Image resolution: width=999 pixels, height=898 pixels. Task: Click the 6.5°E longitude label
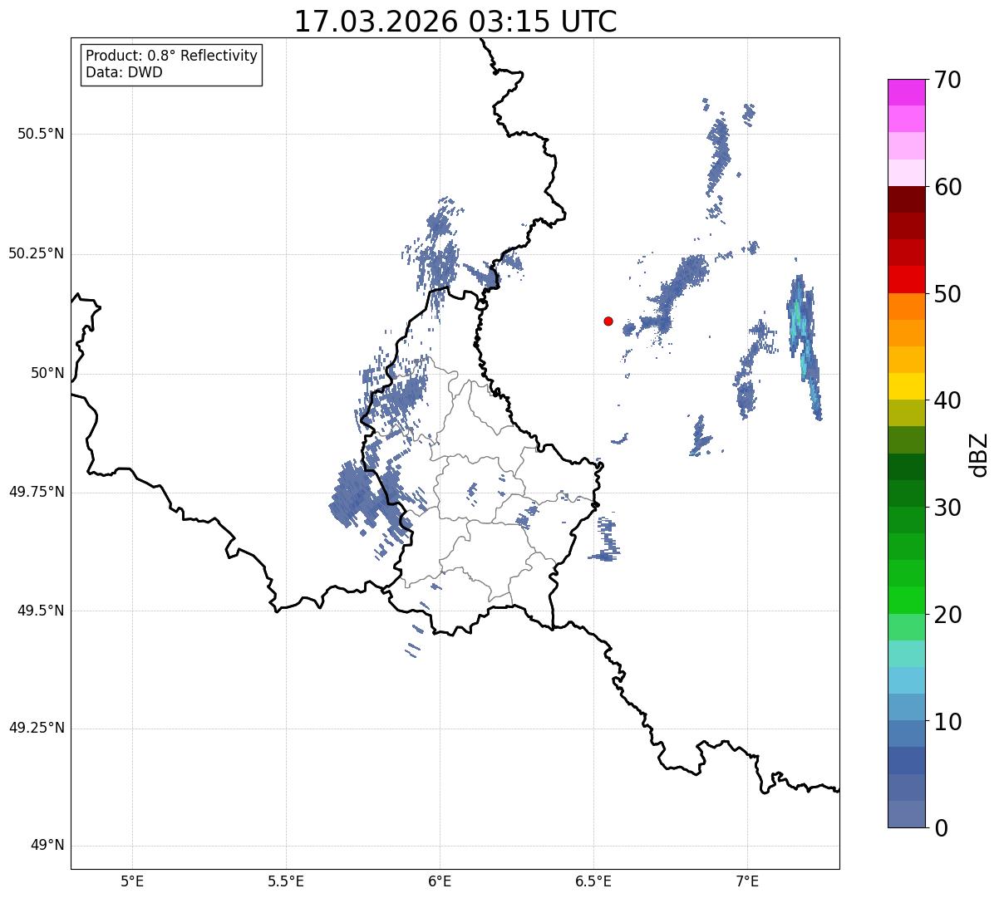(593, 881)
